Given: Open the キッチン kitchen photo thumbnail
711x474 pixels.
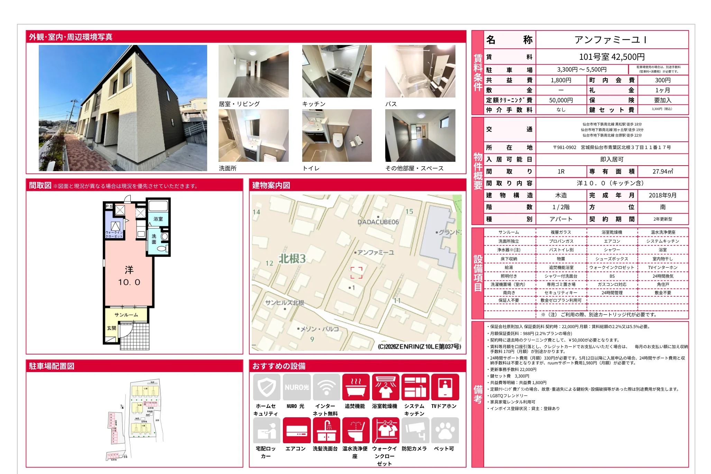Looking at the screenshot, I should pos(336,71).
